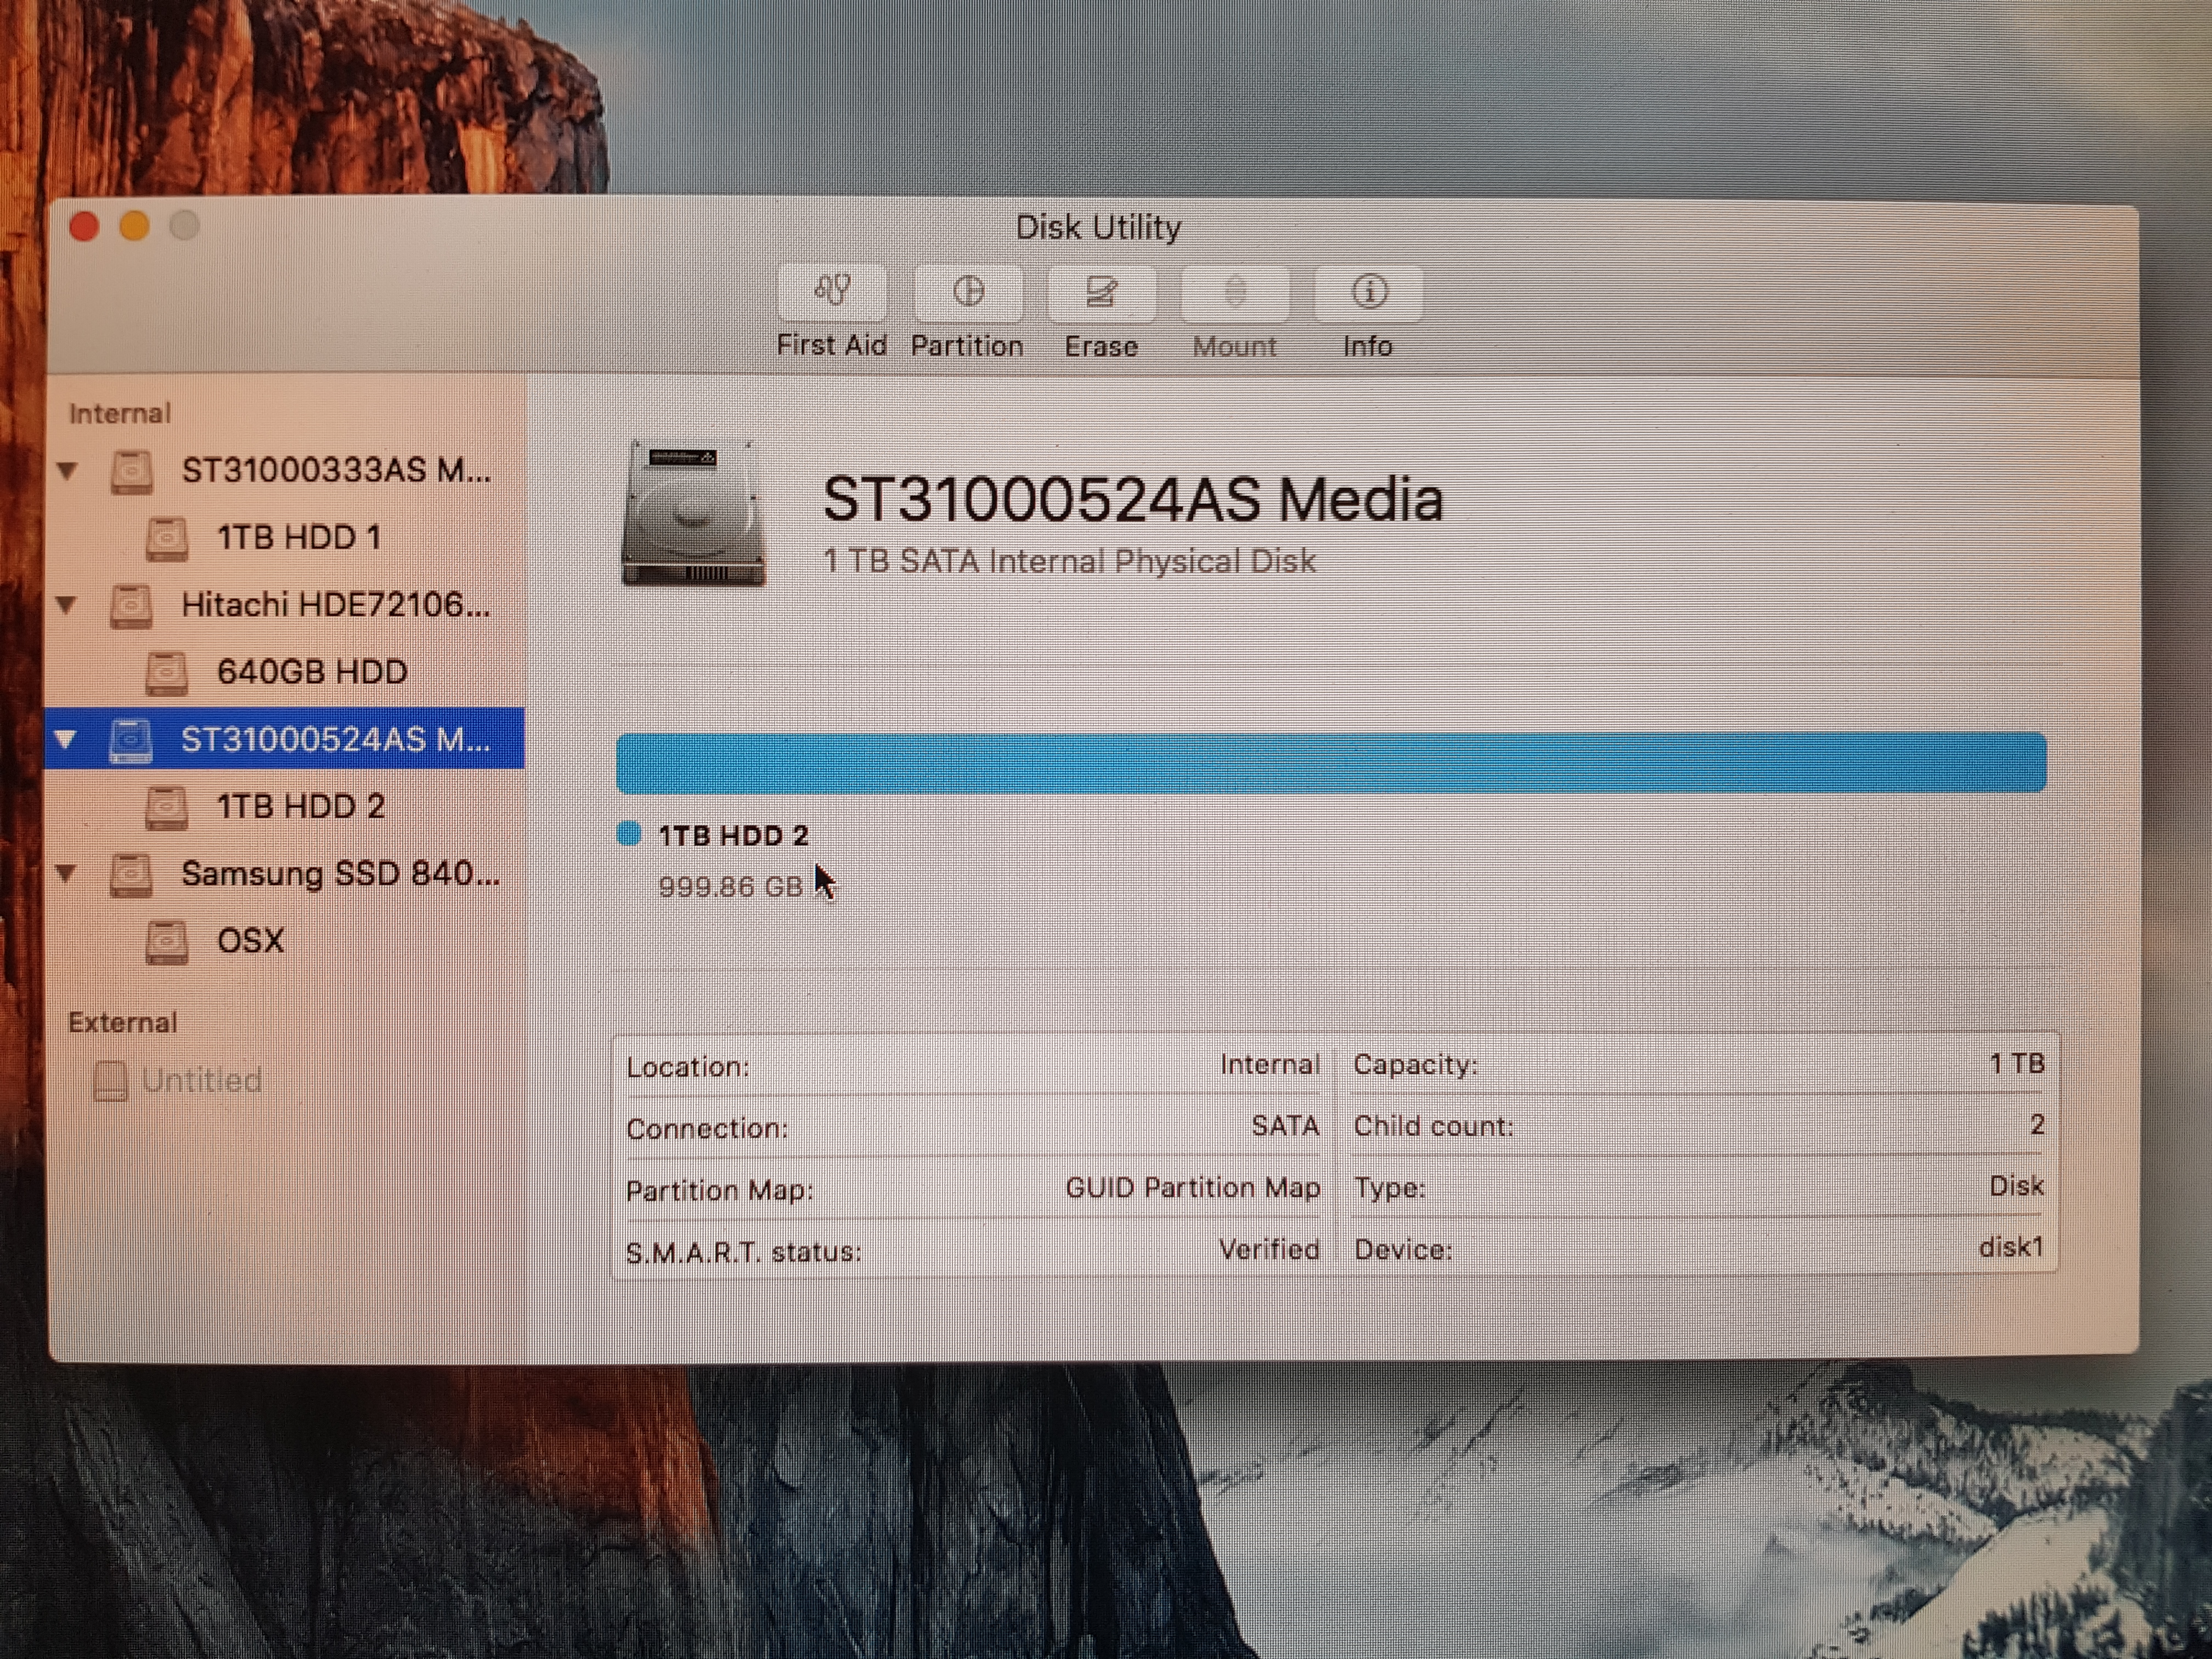Image resolution: width=2212 pixels, height=1659 pixels.
Task: Click the Internal section header
Action: pos(120,413)
